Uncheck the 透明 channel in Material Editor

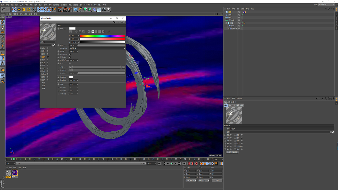pos(48,57)
